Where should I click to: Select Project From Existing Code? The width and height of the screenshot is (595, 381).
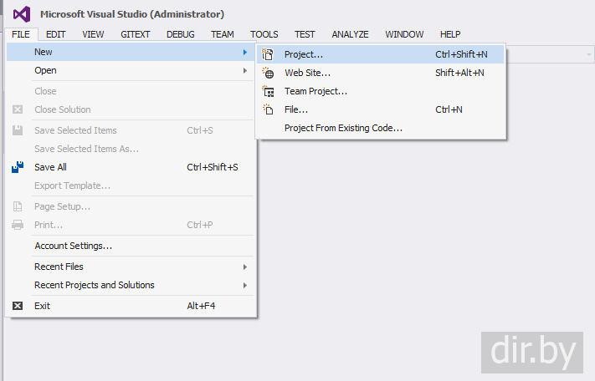pyautogui.click(x=343, y=128)
